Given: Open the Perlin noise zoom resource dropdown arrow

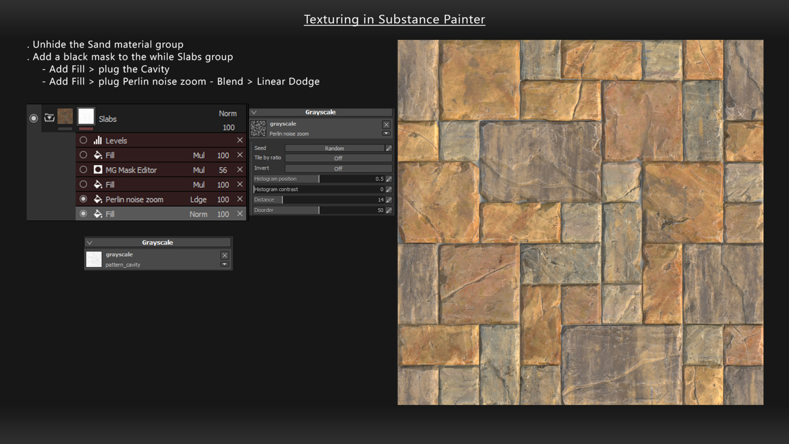Looking at the screenshot, I should pos(386,133).
